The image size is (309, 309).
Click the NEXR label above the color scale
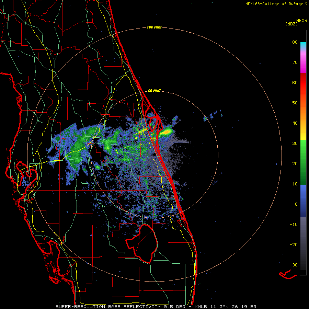(302, 21)
